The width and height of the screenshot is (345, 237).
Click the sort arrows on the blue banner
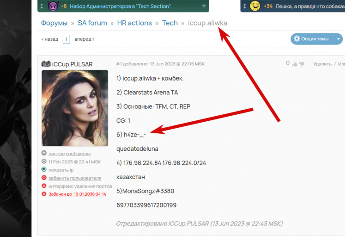point(244,6)
